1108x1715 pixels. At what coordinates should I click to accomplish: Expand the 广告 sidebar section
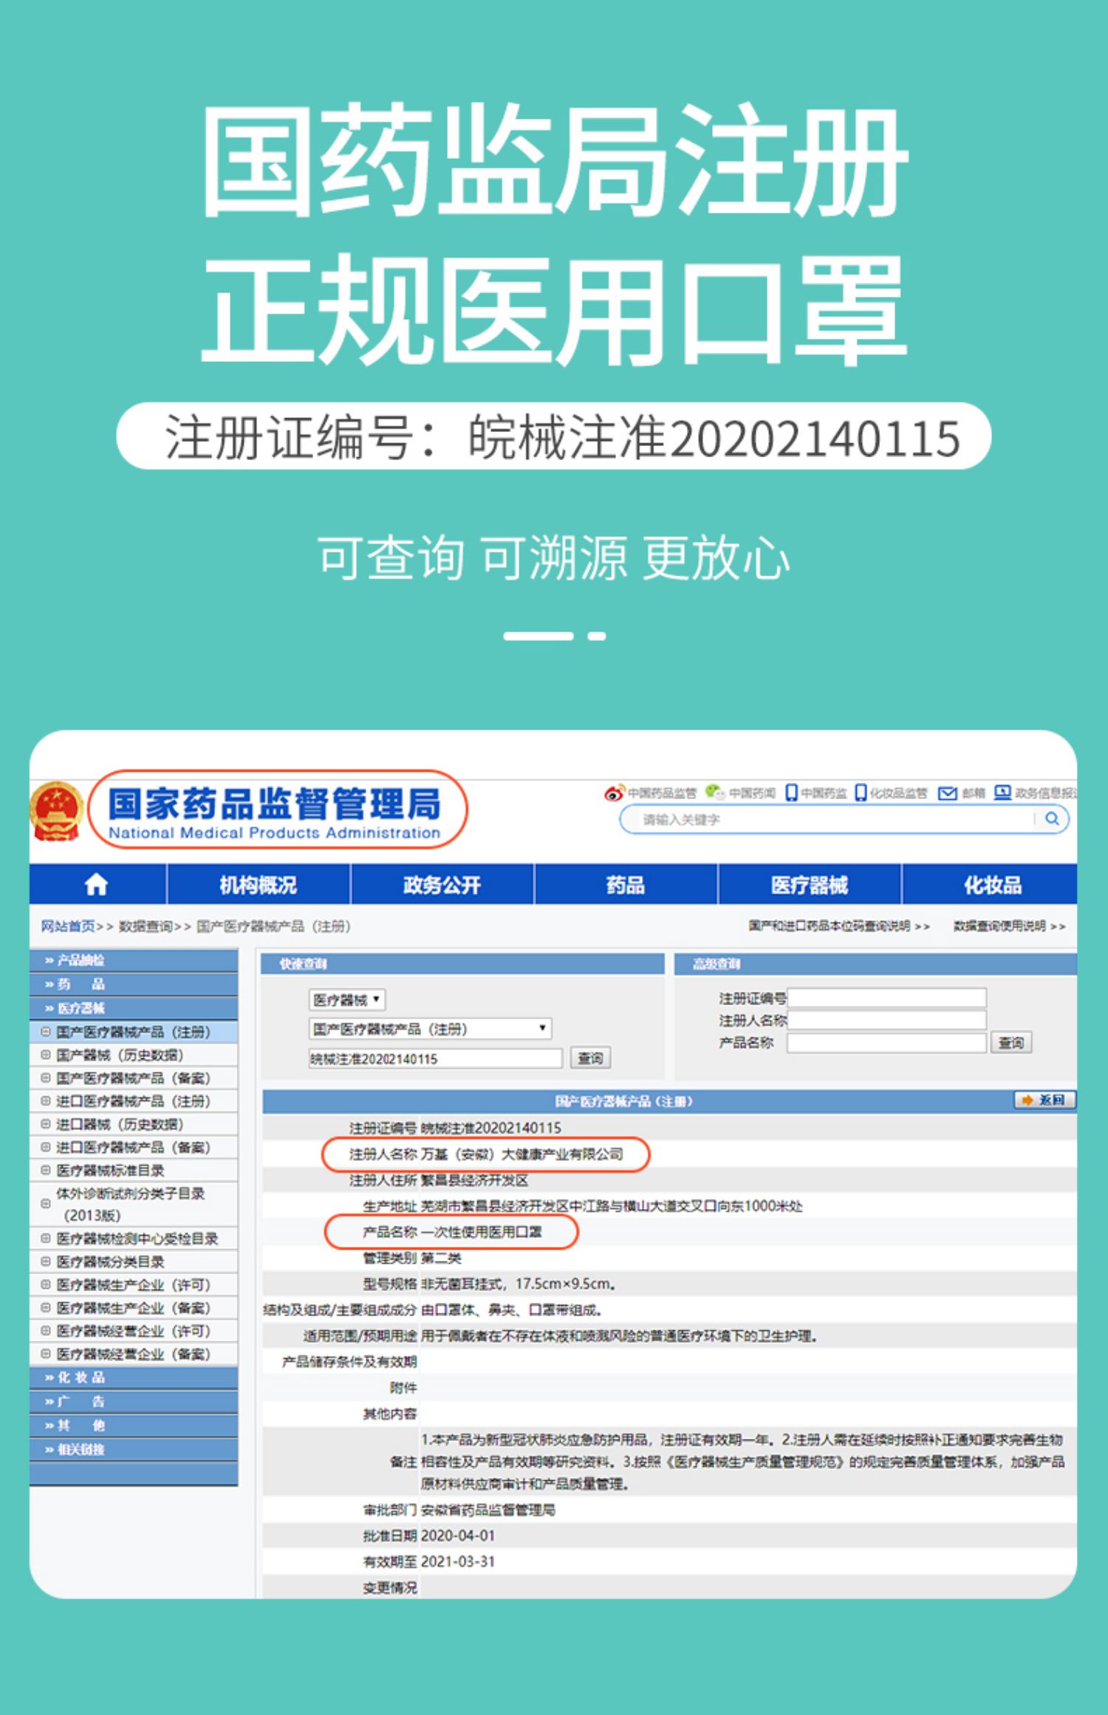coord(134,1401)
